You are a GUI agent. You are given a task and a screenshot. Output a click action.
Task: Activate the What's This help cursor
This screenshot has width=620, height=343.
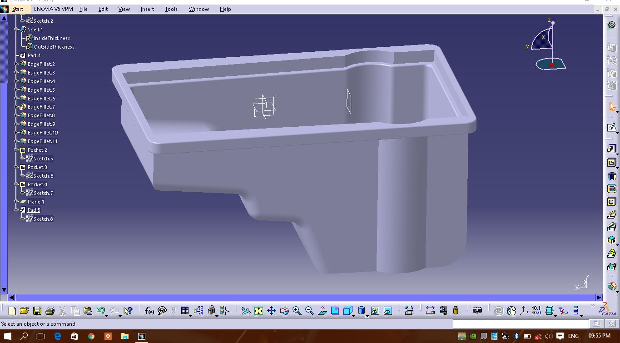pos(128,311)
